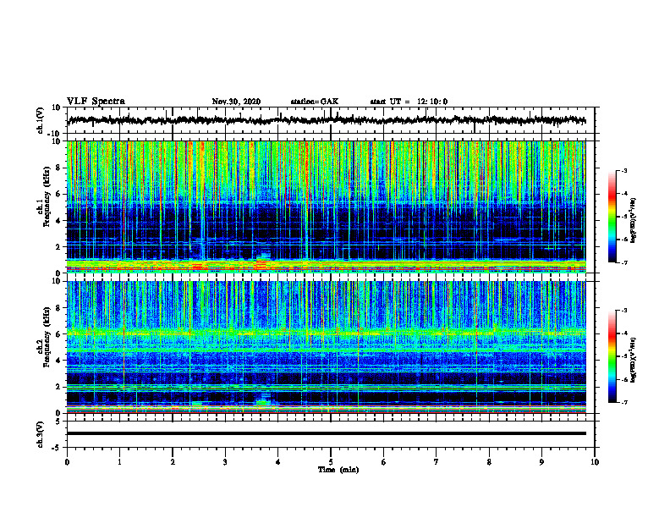
Task: Click the ch.2 spectrogram color bar
Action: tap(612, 356)
